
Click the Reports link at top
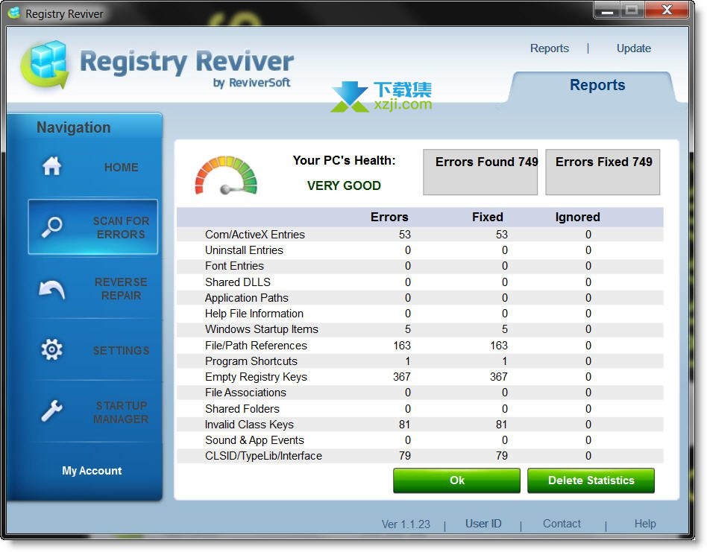(x=549, y=48)
